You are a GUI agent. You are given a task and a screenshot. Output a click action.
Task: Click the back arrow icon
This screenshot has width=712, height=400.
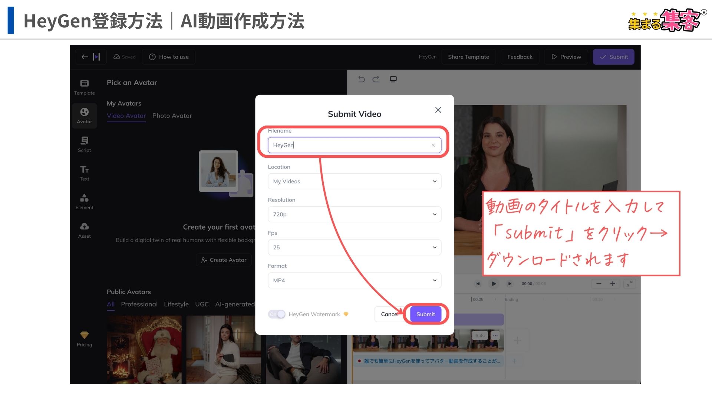tap(85, 57)
